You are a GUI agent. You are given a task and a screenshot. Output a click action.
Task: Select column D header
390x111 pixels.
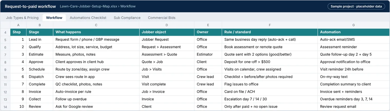[x=167, y=25]
